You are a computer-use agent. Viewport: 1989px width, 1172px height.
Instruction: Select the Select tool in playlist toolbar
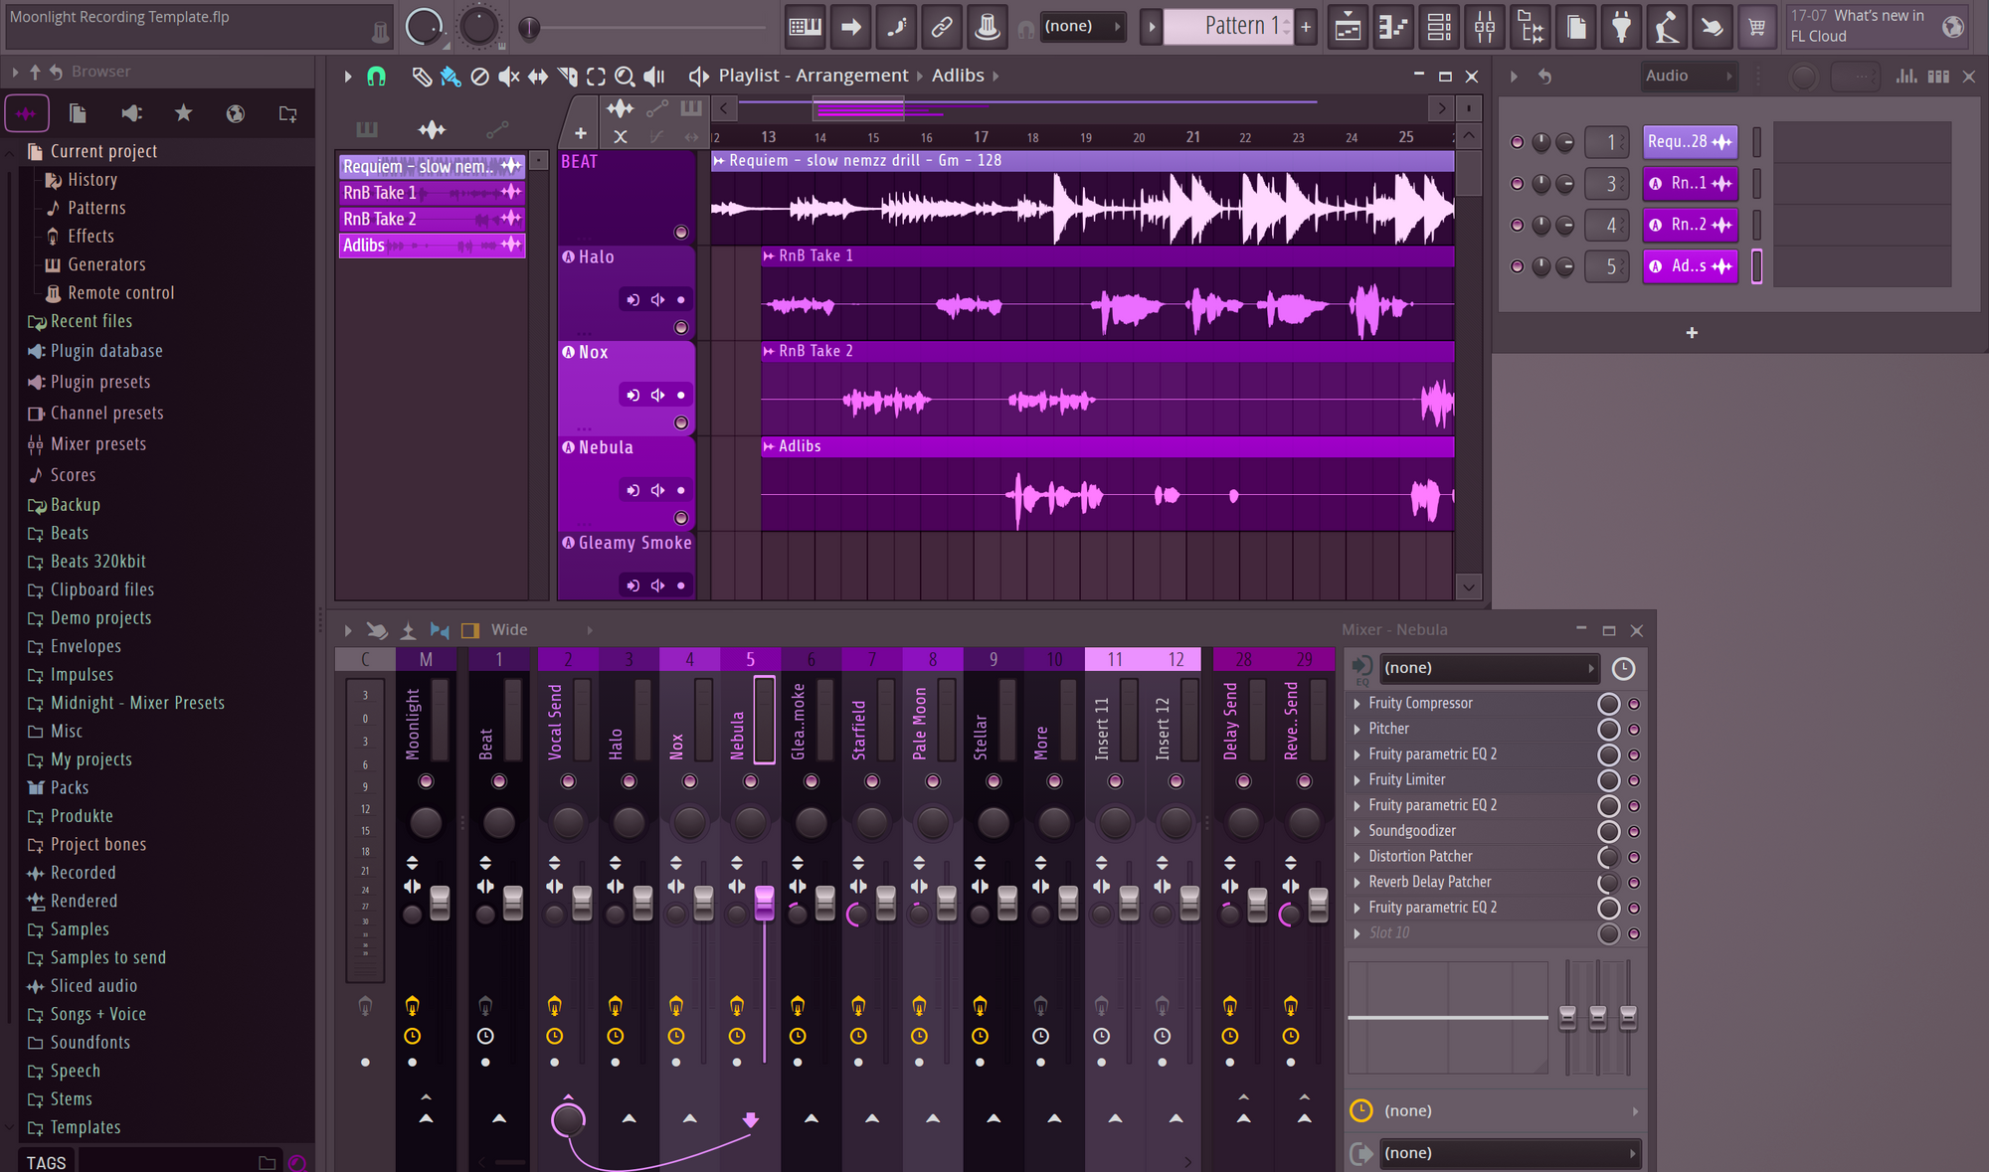tap(596, 77)
